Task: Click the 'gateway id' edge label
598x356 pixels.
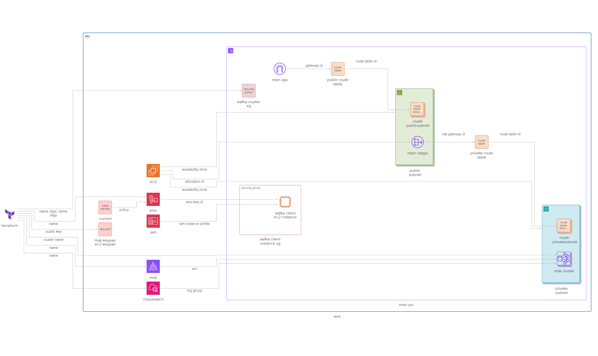Action: [314, 66]
